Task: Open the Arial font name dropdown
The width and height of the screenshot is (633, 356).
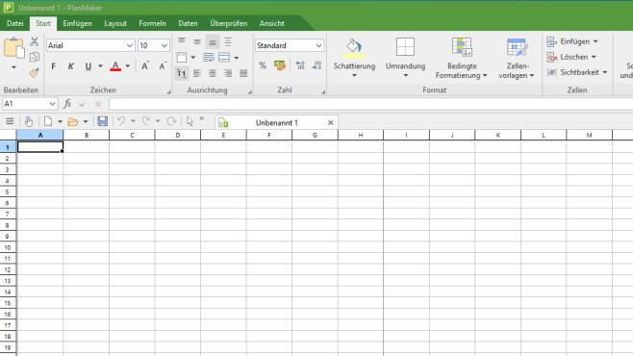Action: pos(130,45)
